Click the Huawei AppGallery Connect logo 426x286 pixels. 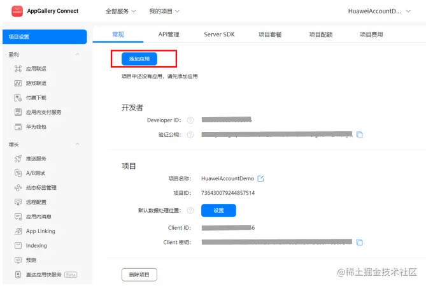click(x=17, y=11)
